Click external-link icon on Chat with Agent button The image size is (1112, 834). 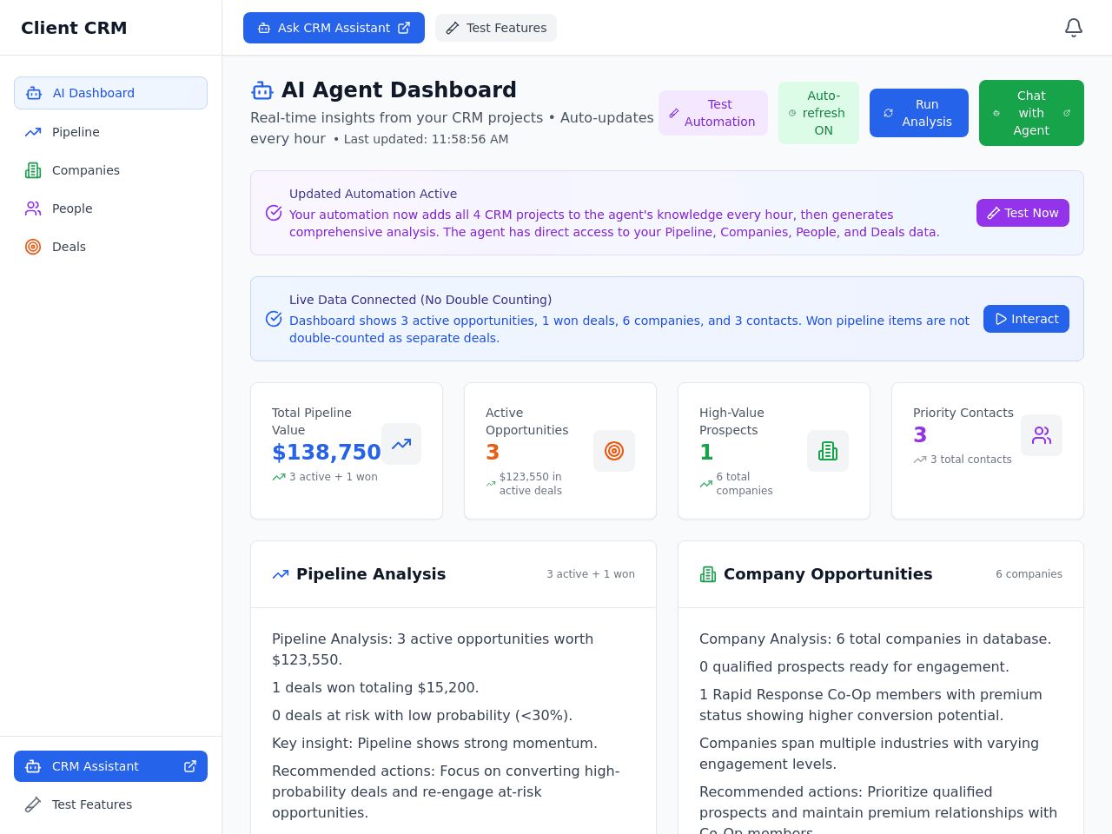1067,113
